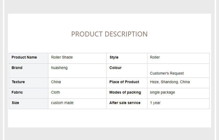
Task: Click the custom made size value
Action: point(62,103)
